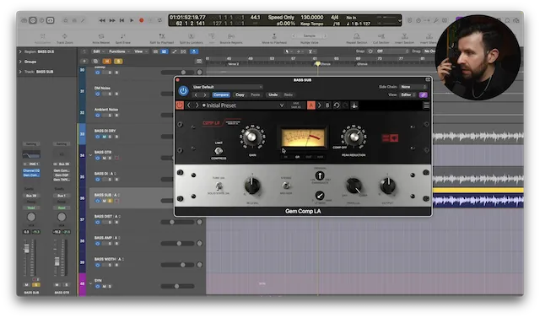Click the Rewind transport button
This screenshot has height=318, width=540.
[102, 20]
